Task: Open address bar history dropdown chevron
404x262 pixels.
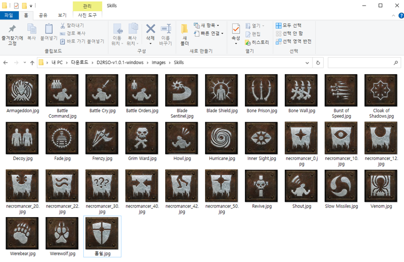Action: click(x=307, y=63)
